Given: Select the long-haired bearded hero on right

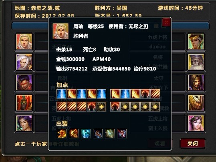Looking at the screenshot, I should [196, 82].
